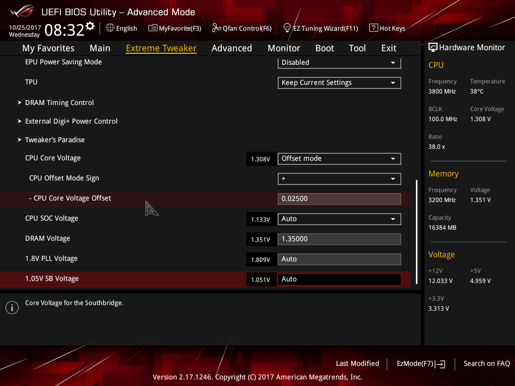
Task: Open the Monitor tab
Action: coord(284,48)
